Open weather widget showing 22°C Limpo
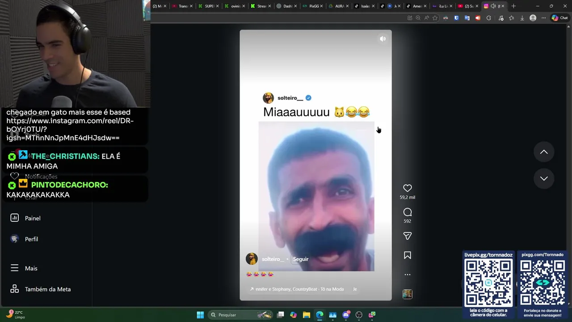 tap(16, 315)
